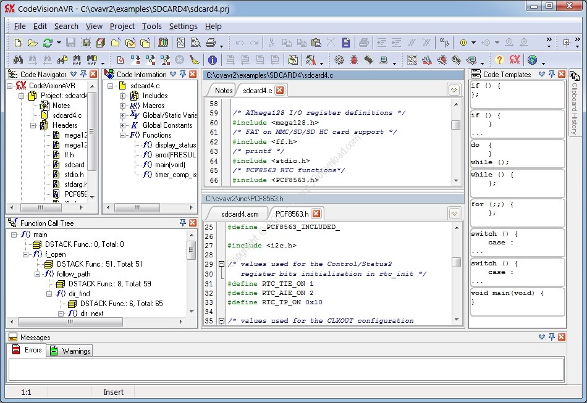587x403 pixels.
Task: Click the hammer and tools build icon
Action: [x=310, y=60]
